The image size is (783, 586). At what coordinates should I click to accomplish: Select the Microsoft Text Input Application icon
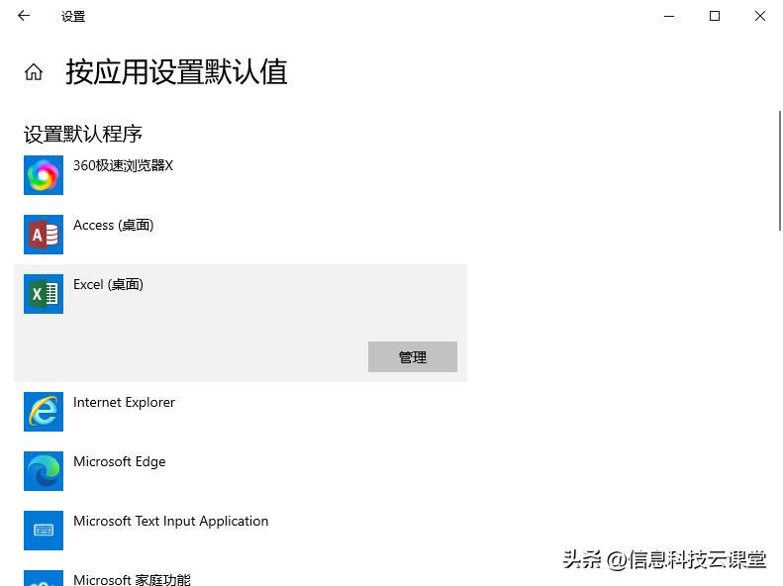point(44,531)
